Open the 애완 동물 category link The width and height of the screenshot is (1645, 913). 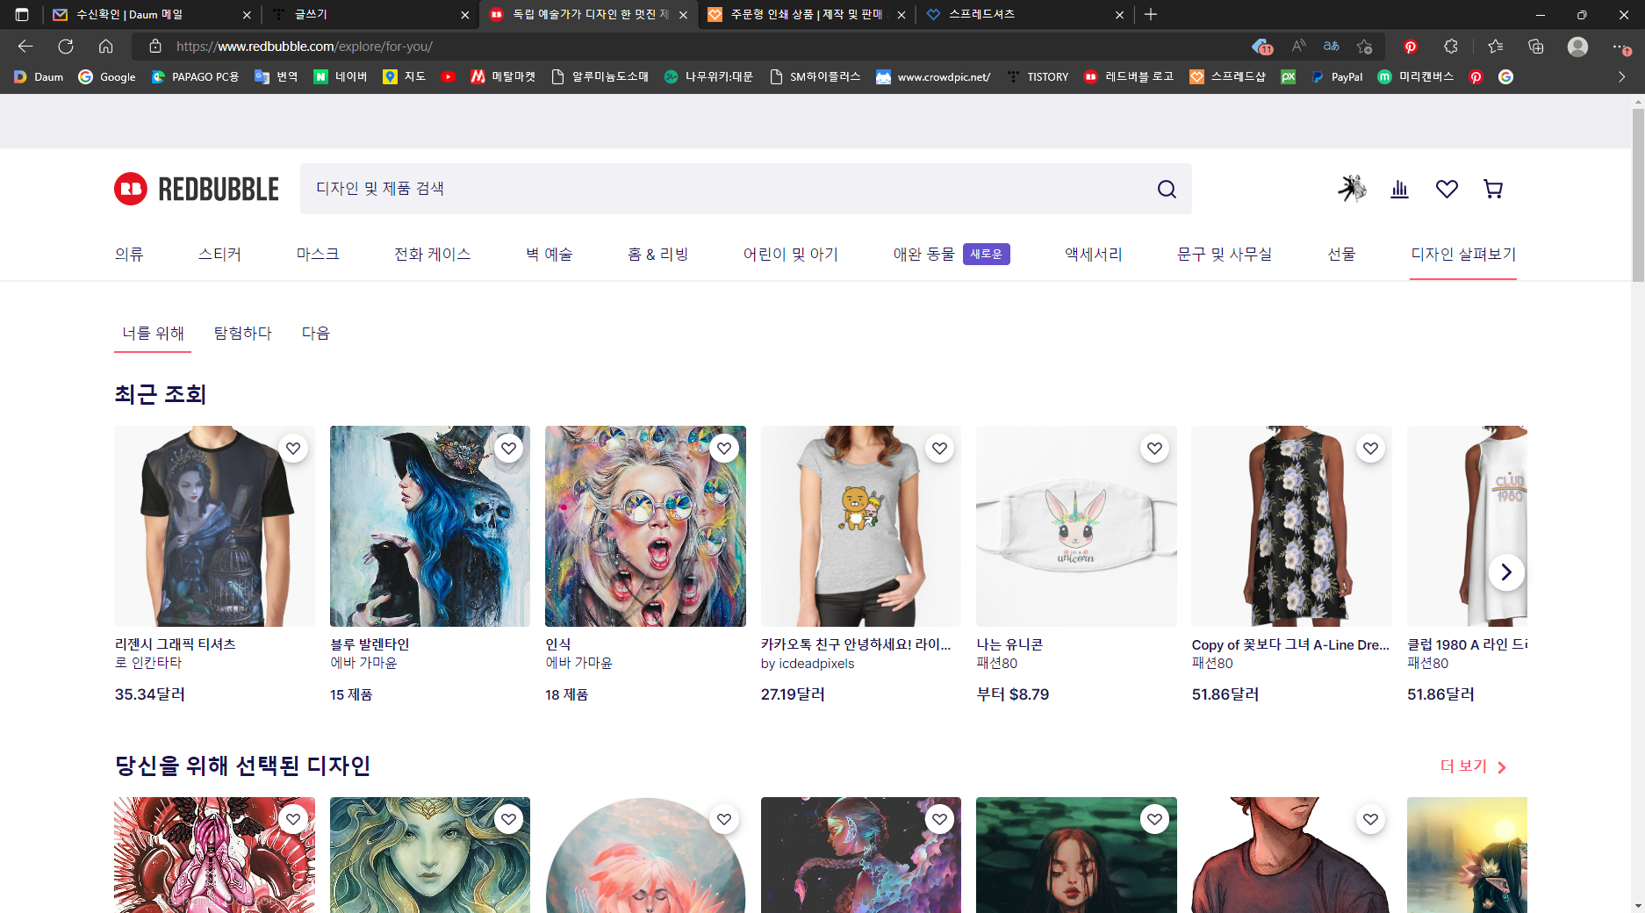tap(923, 255)
